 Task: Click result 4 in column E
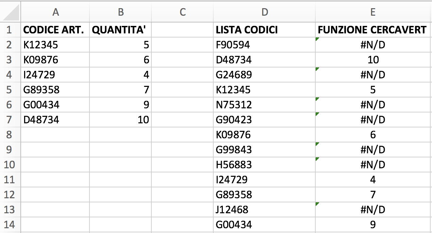373,180
